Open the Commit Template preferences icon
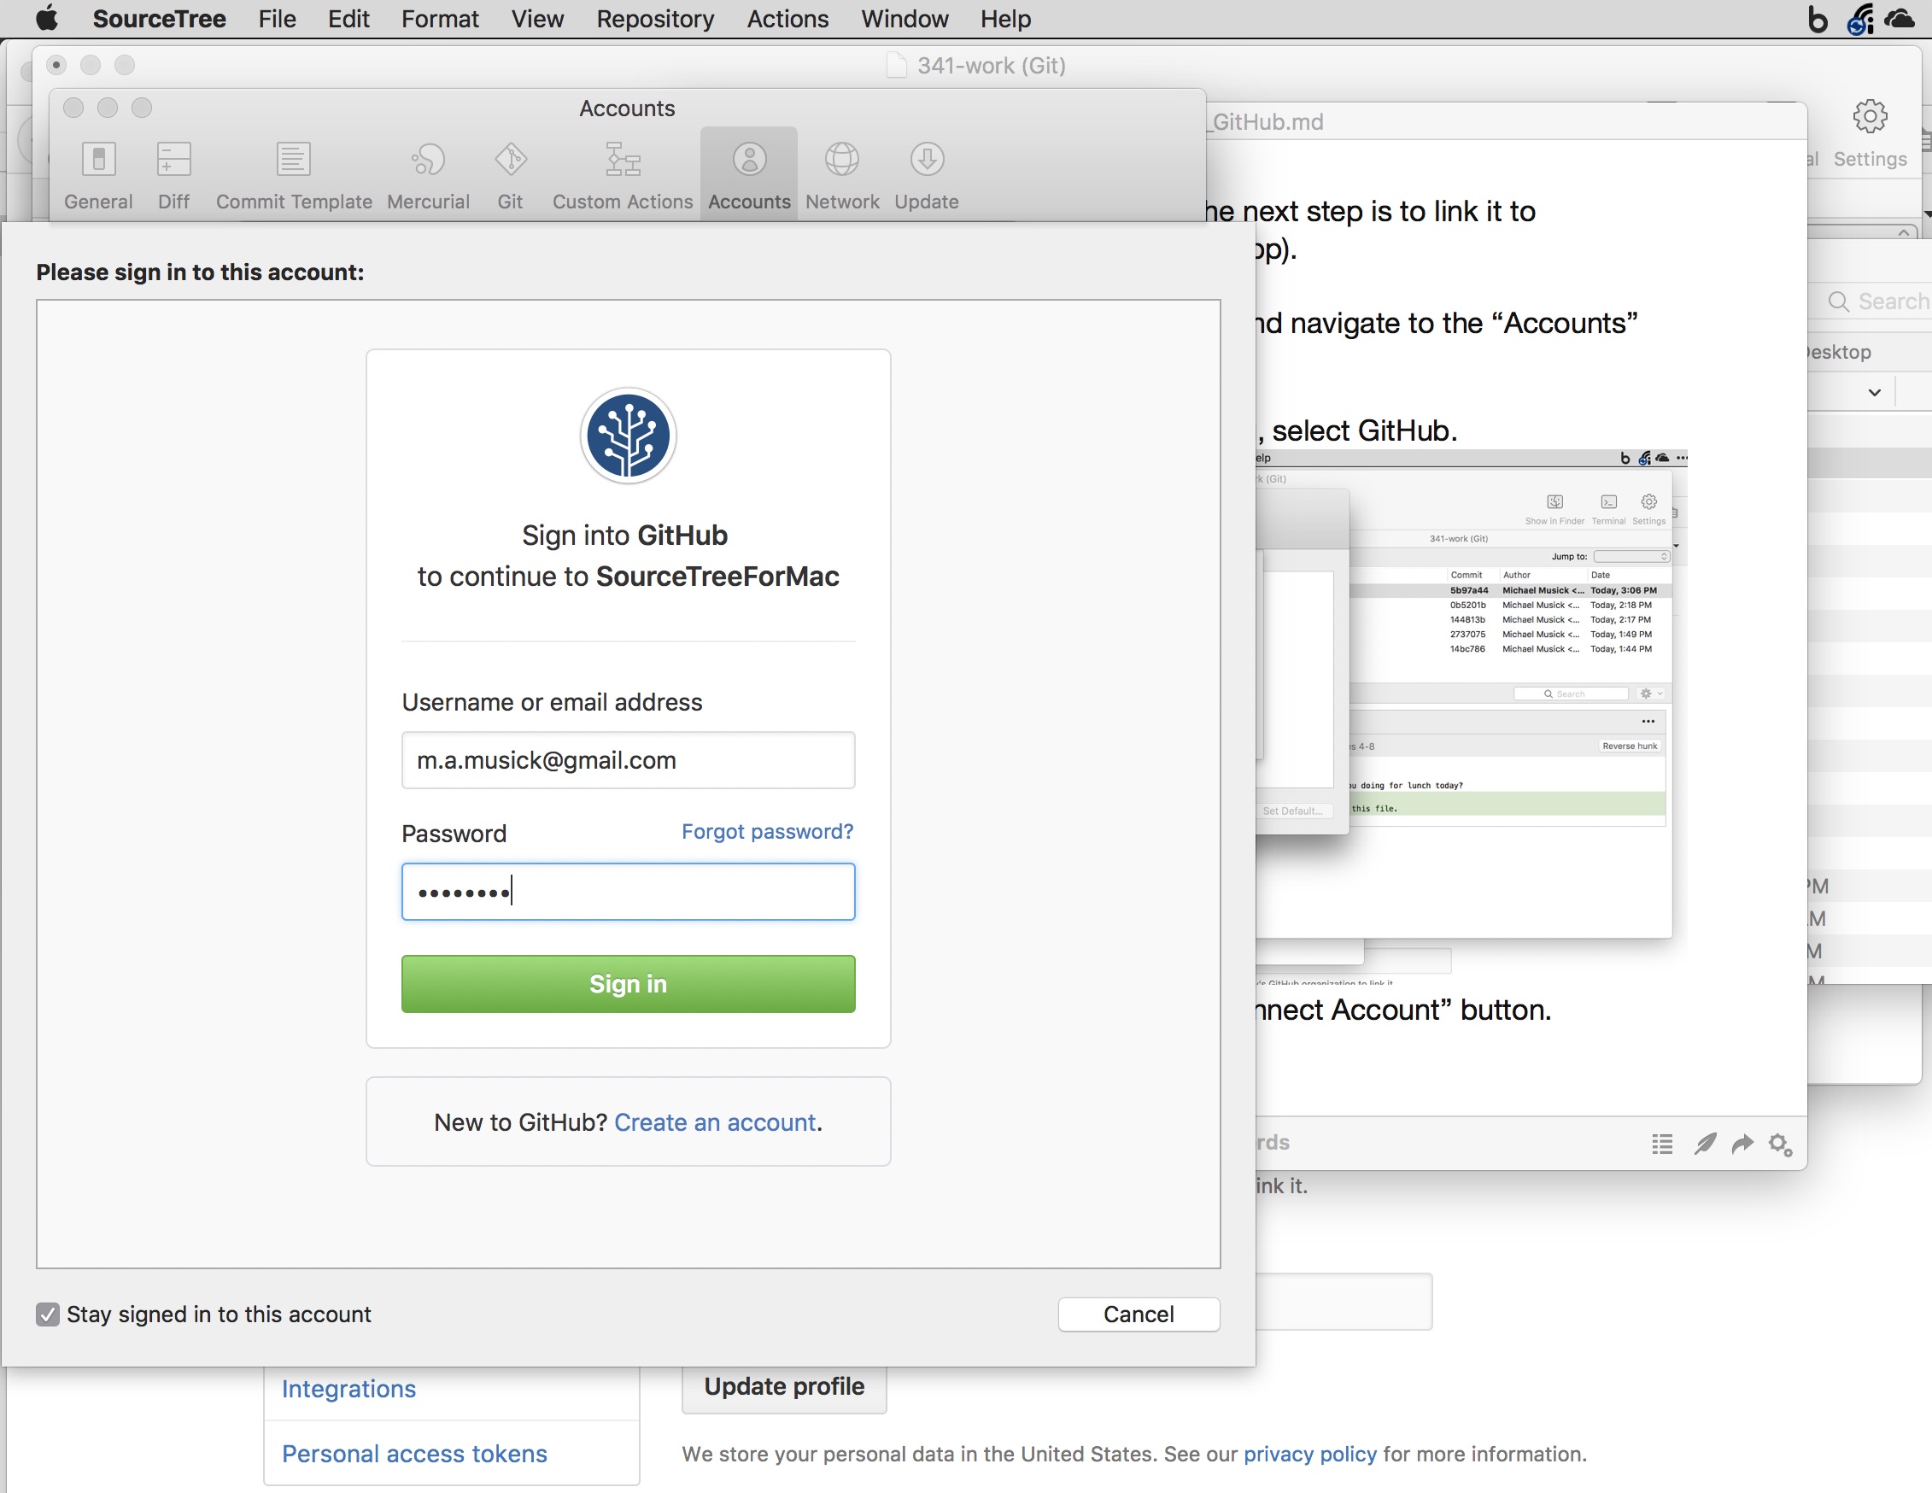The height and width of the screenshot is (1493, 1932). (x=294, y=160)
